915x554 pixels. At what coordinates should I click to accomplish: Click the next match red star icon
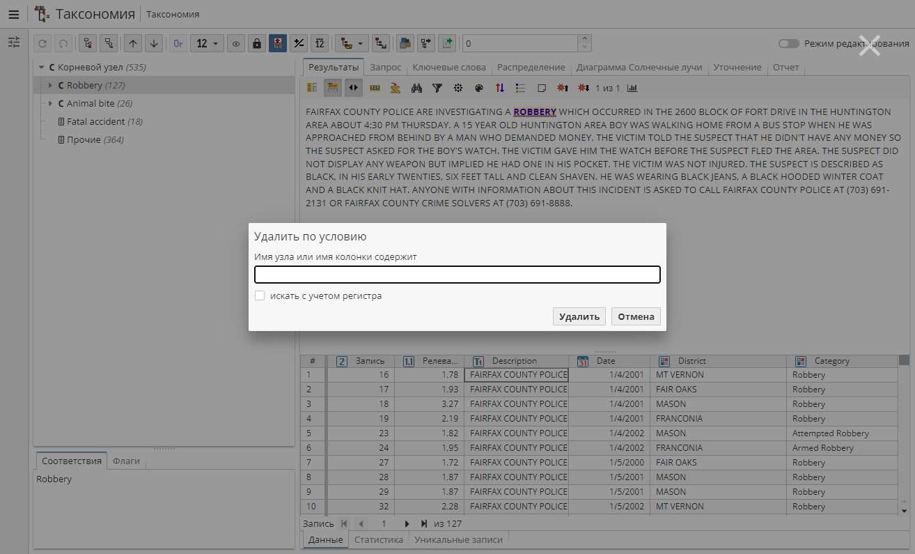584,88
